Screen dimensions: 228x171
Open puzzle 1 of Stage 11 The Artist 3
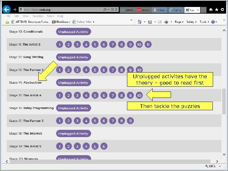click(60, 45)
